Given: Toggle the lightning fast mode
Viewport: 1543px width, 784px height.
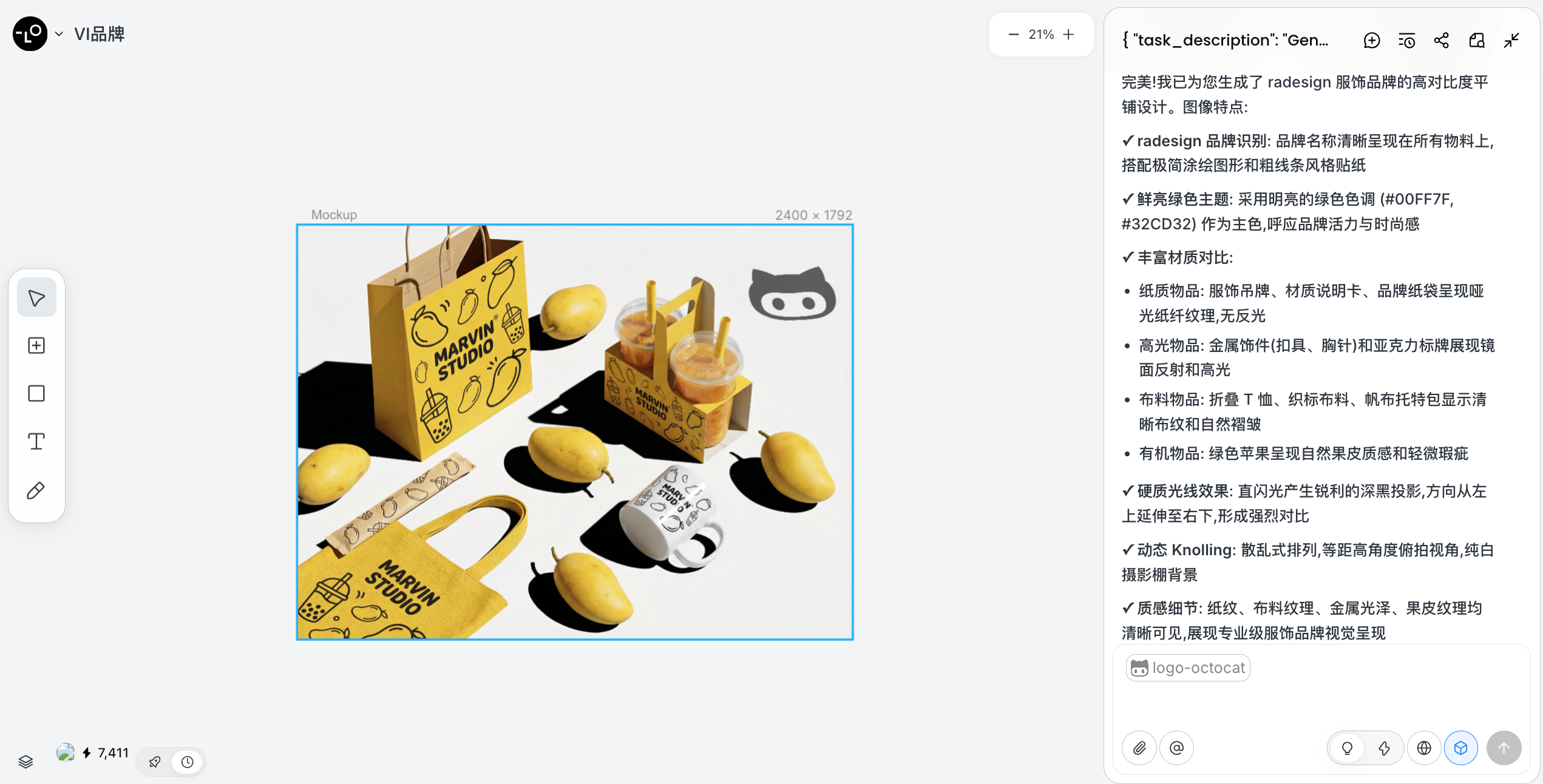Looking at the screenshot, I should point(1384,748).
